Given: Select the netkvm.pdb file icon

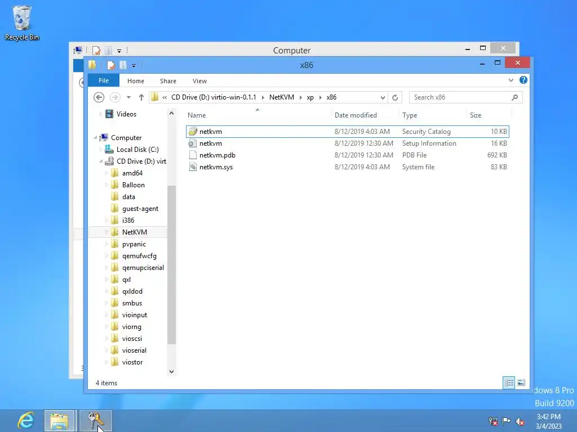Looking at the screenshot, I should 193,155.
